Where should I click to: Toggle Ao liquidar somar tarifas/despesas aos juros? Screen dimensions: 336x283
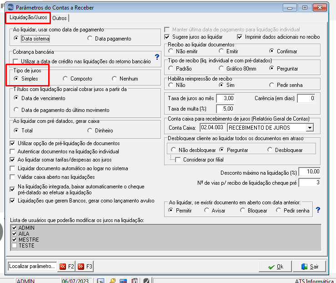pos(12,160)
